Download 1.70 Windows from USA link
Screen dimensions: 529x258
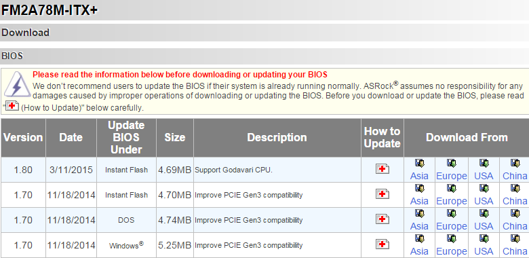coord(484,251)
